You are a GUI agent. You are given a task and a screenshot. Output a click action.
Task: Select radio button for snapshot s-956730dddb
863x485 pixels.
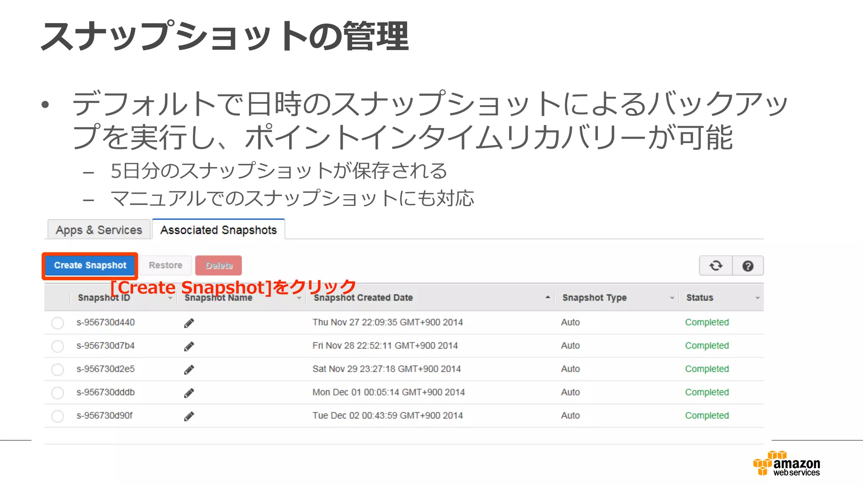point(57,393)
